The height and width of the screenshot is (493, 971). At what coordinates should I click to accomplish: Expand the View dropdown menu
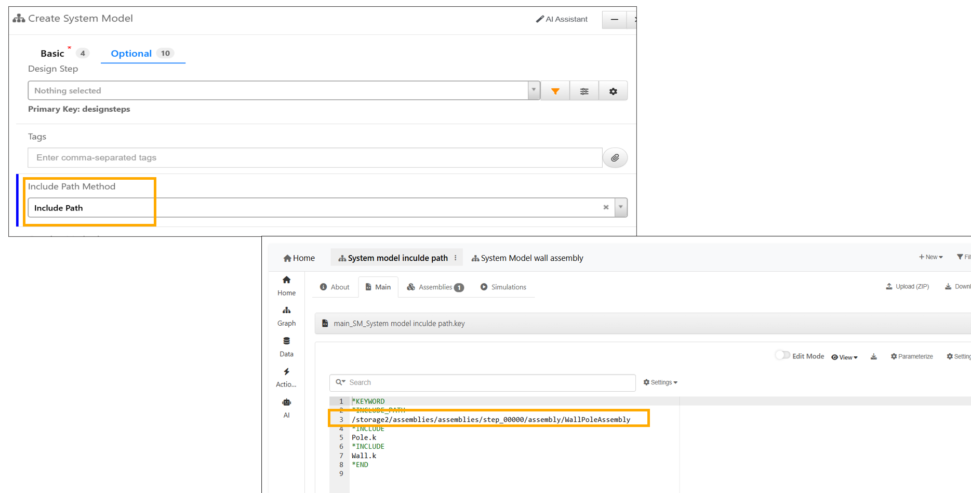click(x=845, y=357)
